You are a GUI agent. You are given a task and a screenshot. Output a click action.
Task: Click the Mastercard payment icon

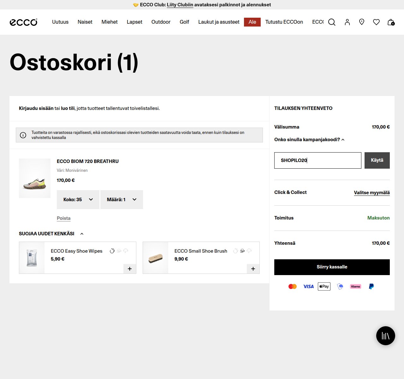click(293, 286)
